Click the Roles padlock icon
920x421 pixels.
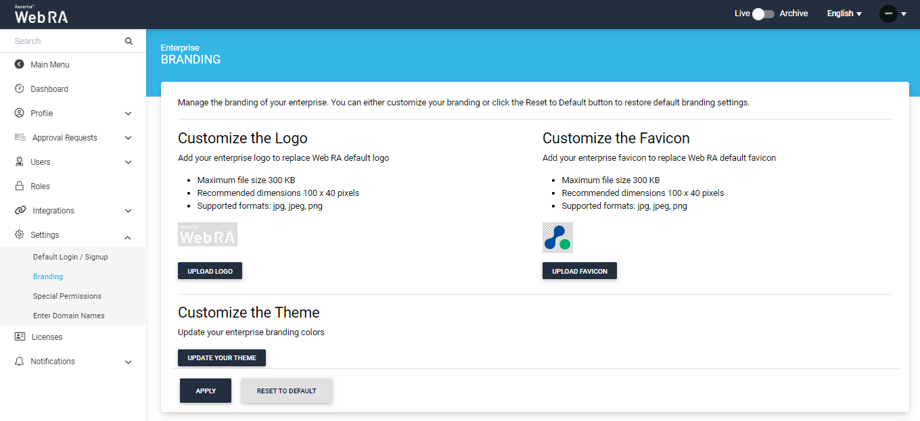20,187
